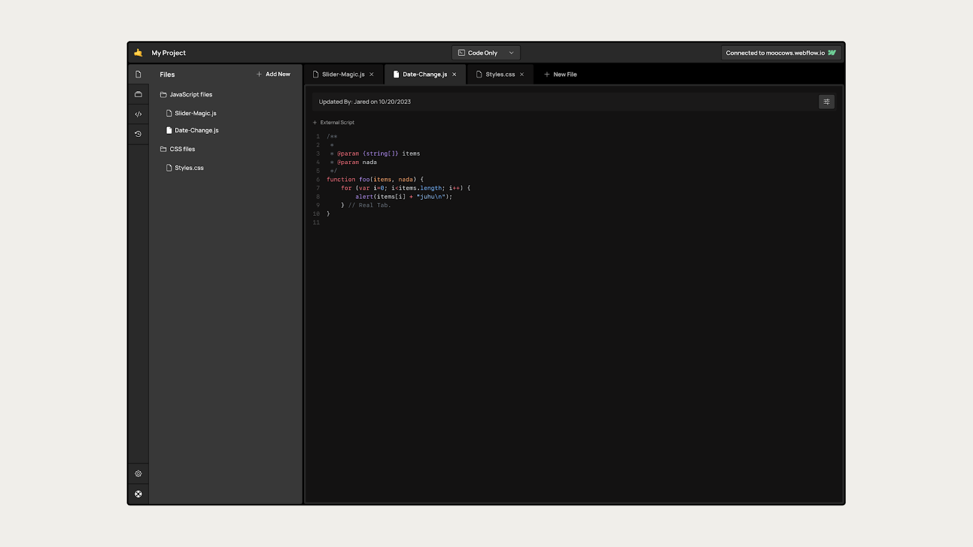The height and width of the screenshot is (547, 973).
Task: Open Slider-Magic.js in file tree
Action: (192, 113)
